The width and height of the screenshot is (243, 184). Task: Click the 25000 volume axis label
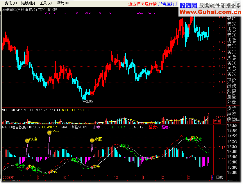click(x=220, y=118)
